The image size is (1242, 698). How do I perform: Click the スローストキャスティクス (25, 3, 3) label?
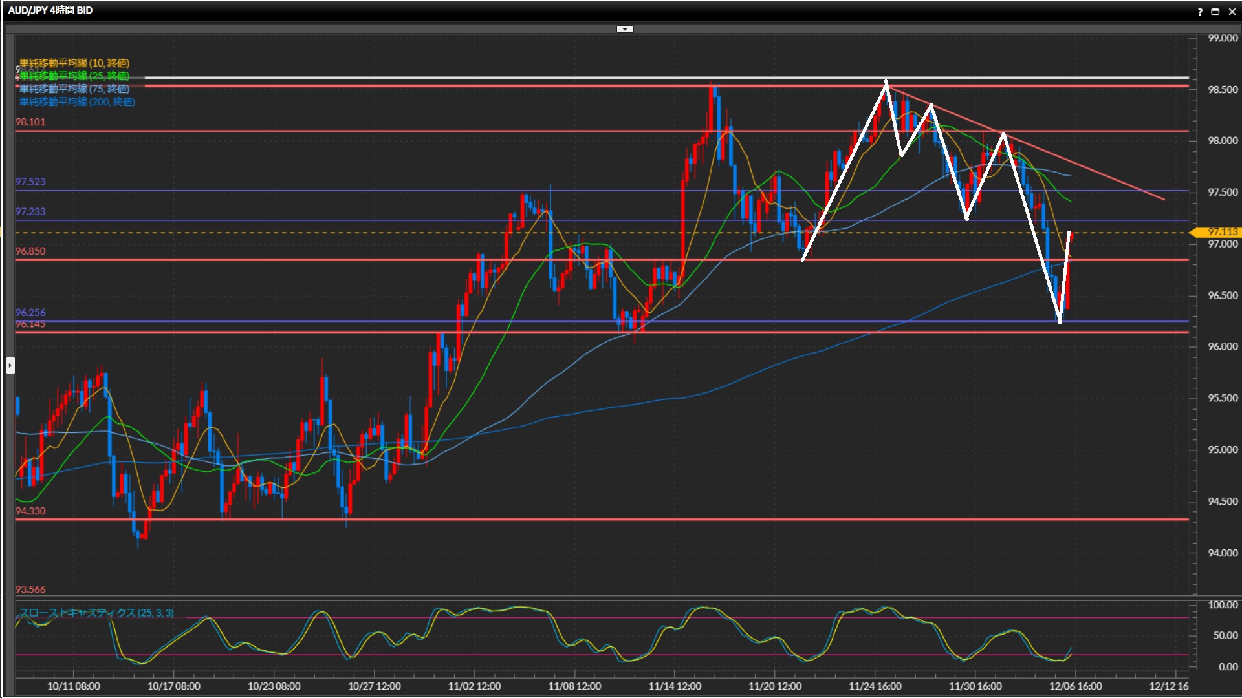[96, 613]
